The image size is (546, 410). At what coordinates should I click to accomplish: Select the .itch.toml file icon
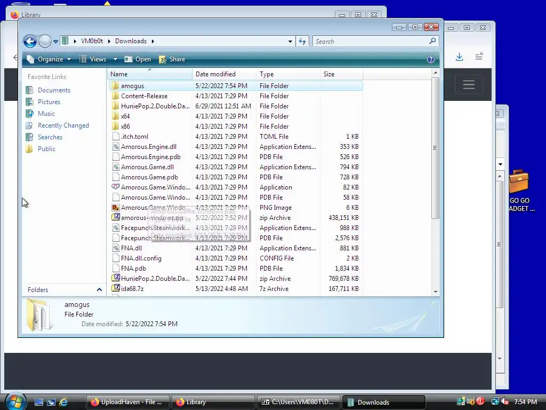click(x=116, y=136)
